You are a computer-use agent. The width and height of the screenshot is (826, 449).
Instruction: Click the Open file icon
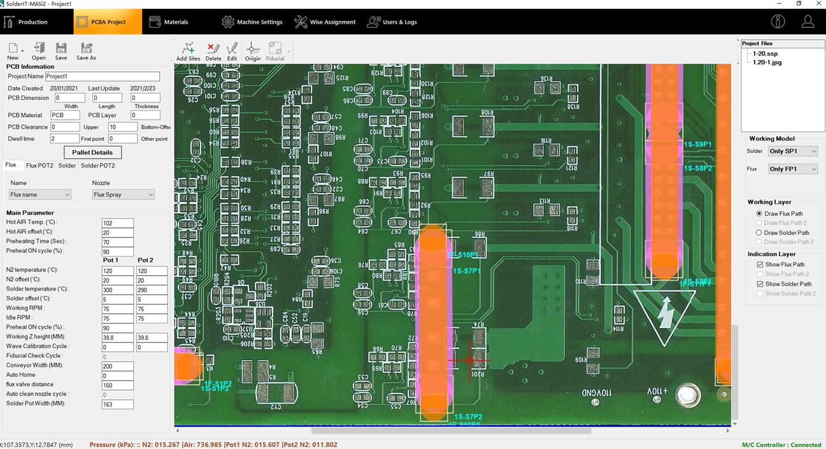[39, 49]
